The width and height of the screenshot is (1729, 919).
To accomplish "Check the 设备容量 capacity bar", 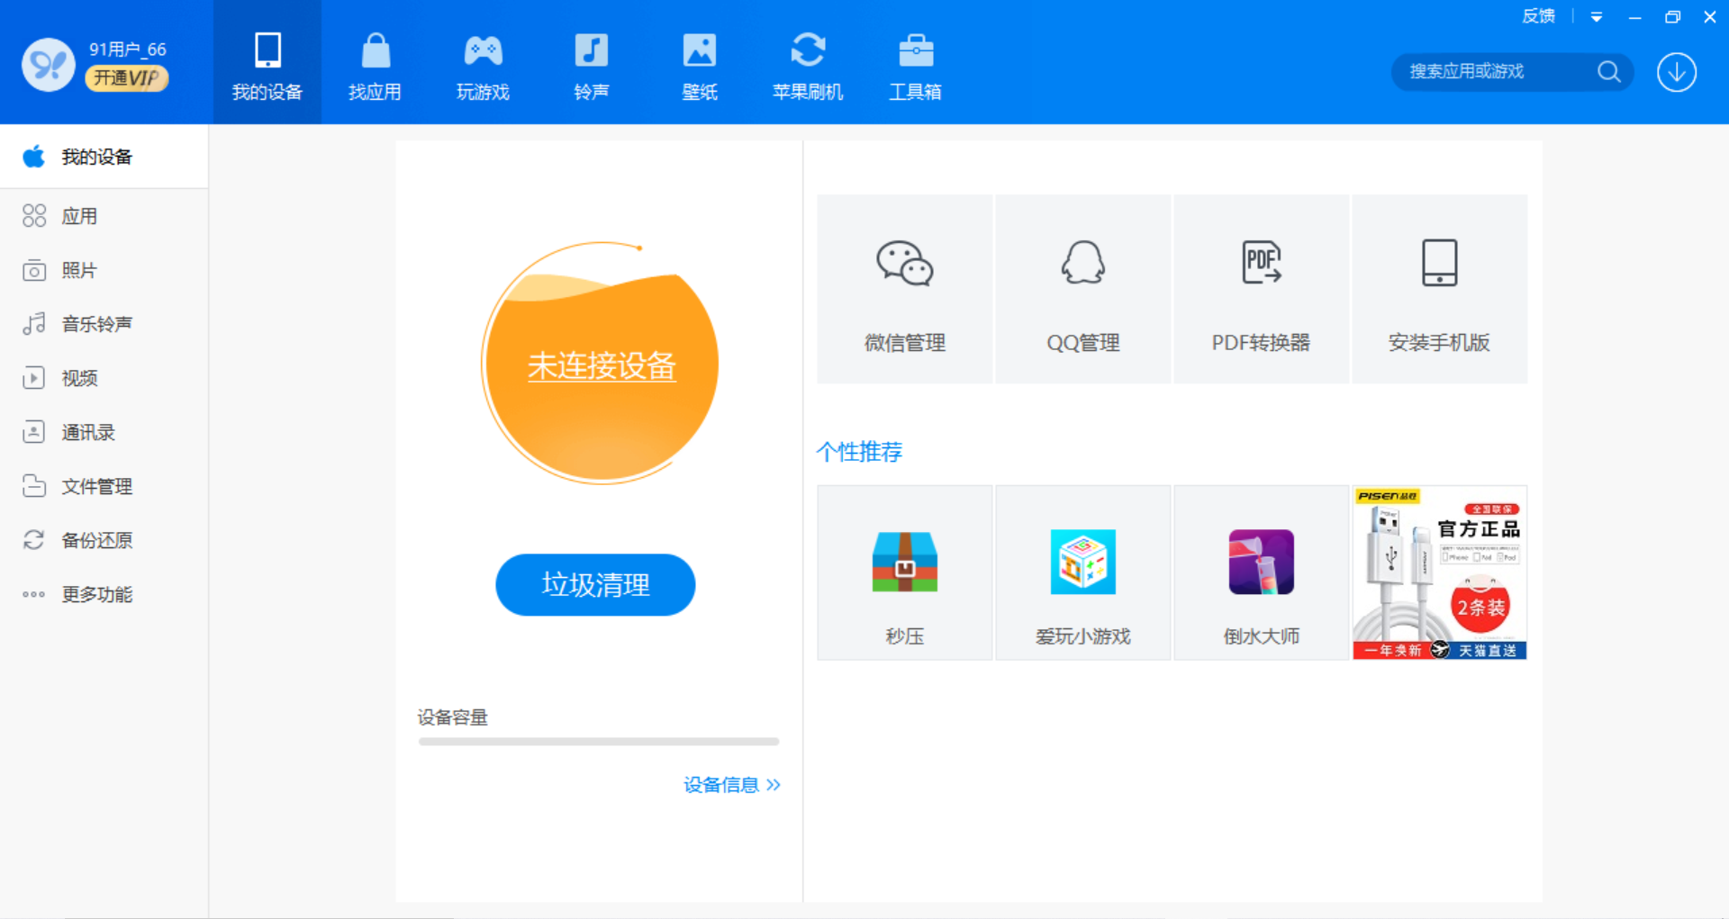I will [x=598, y=741].
